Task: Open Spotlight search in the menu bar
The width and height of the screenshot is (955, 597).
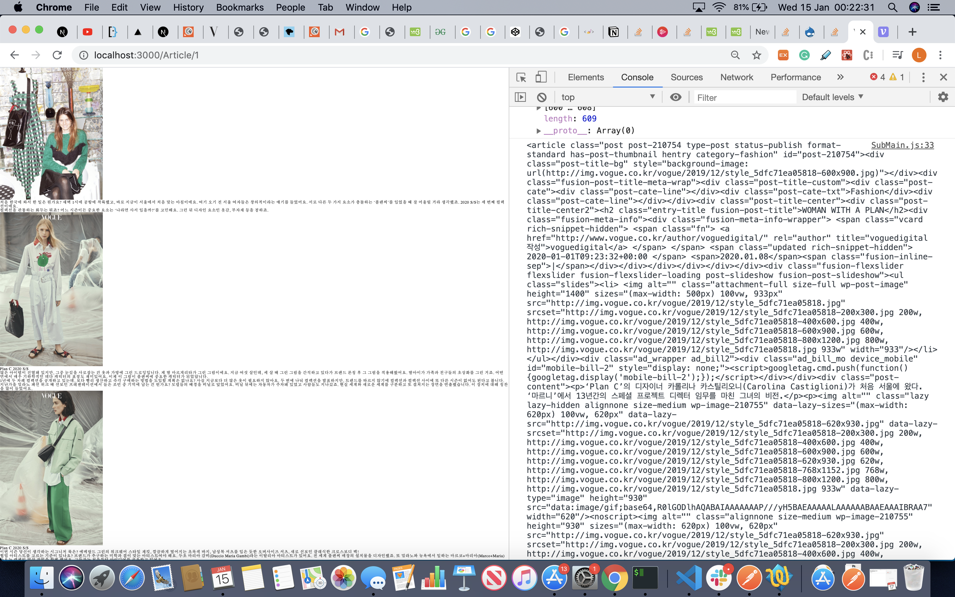Action: pos(893,7)
